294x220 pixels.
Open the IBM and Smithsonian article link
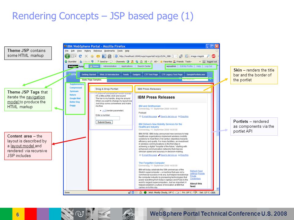tap(149, 106)
